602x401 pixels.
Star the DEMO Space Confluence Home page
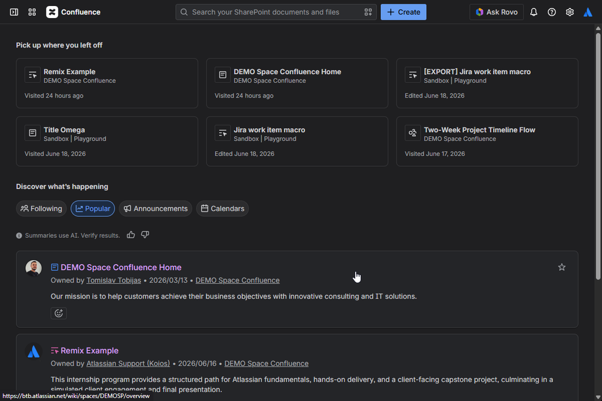(562, 267)
